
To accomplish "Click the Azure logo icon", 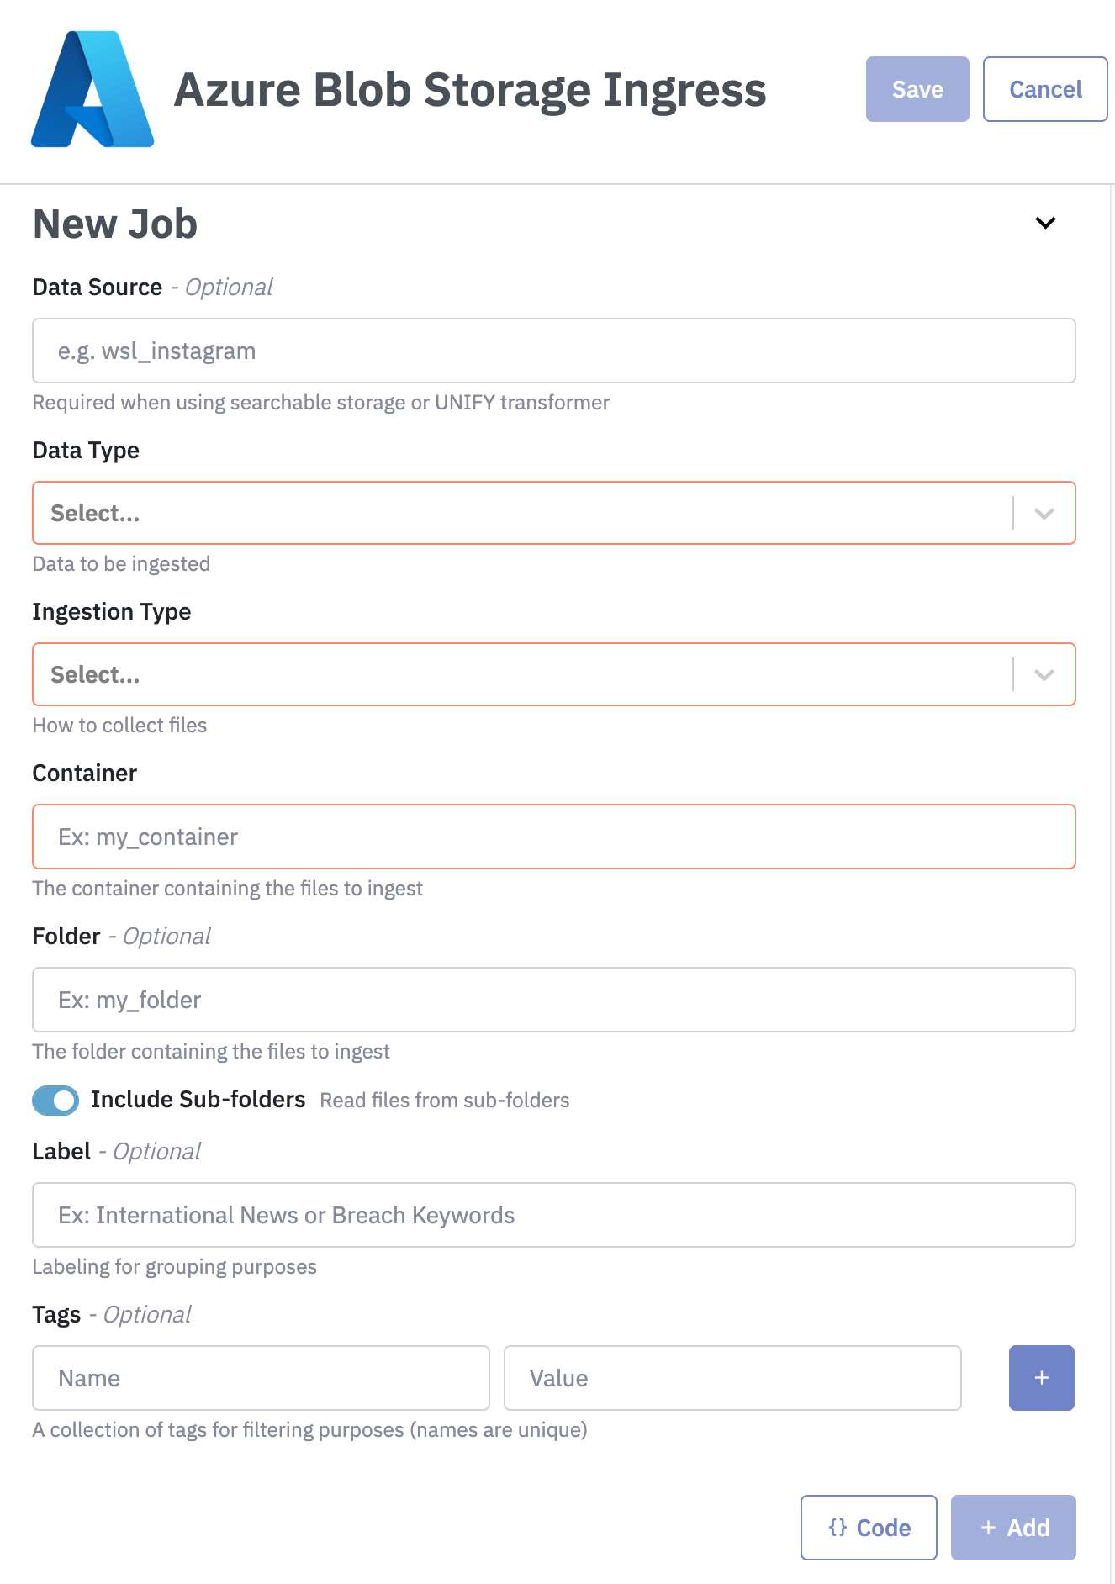I will (x=92, y=90).
